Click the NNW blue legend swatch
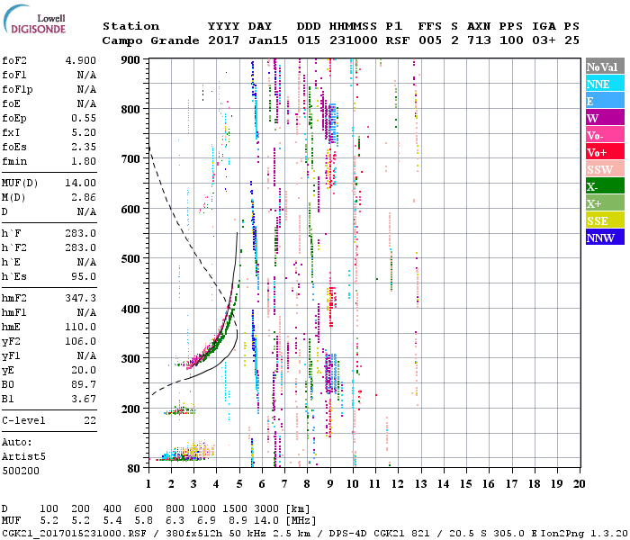Image resolution: width=630 pixels, height=540 pixels. (x=604, y=238)
